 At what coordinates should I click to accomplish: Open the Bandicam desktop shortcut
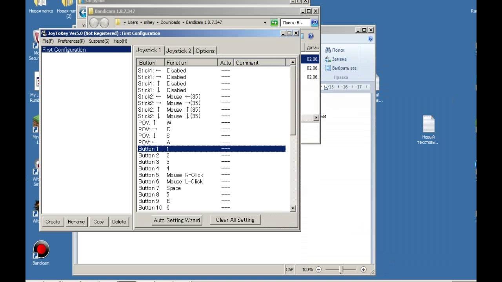(x=41, y=253)
